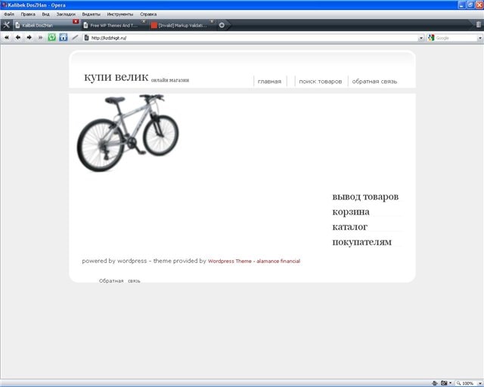Focus the Google search field
The height and width of the screenshot is (387, 484).
click(456, 38)
